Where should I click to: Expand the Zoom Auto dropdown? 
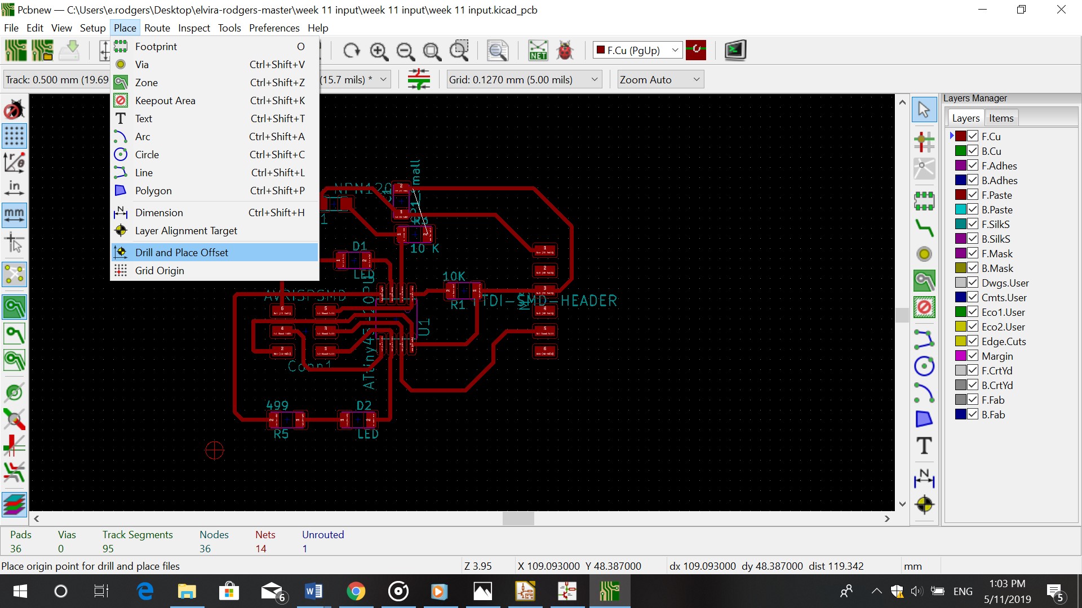coord(696,80)
